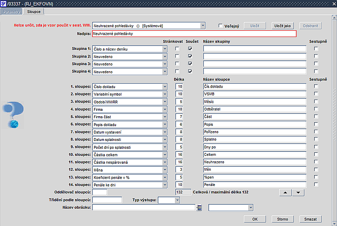This screenshot has width=337, height=226.
Task: Cancel with the Storno button
Action: [x=282, y=219]
